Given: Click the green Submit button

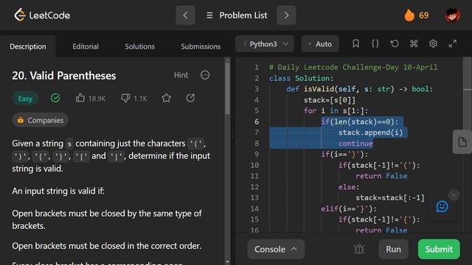Looking at the screenshot, I should [439, 249].
